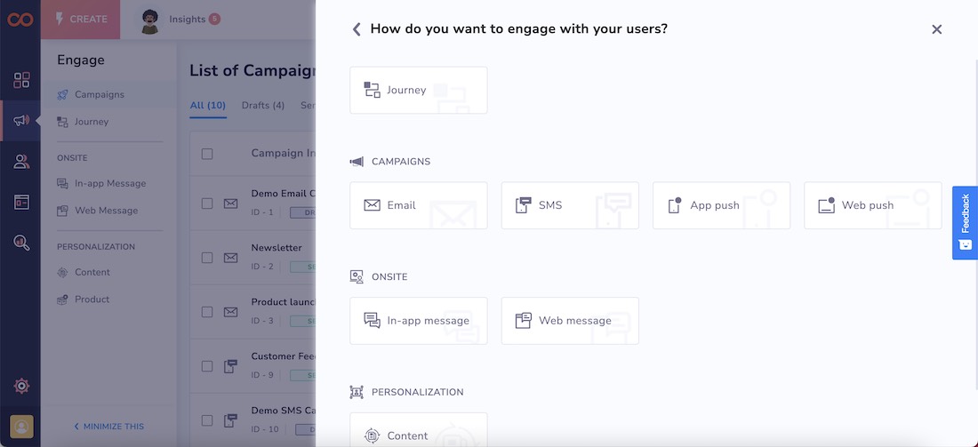Toggle the Newsletter campaign checkbox
The width and height of the screenshot is (978, 447).
[207, 258]
